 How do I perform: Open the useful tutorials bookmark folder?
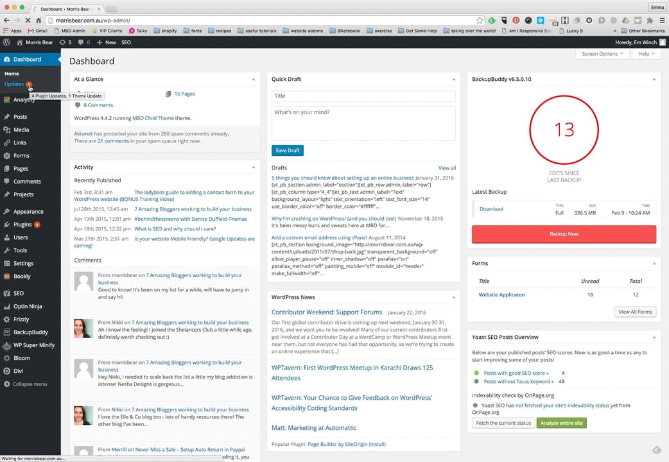[x=257, y=31]
